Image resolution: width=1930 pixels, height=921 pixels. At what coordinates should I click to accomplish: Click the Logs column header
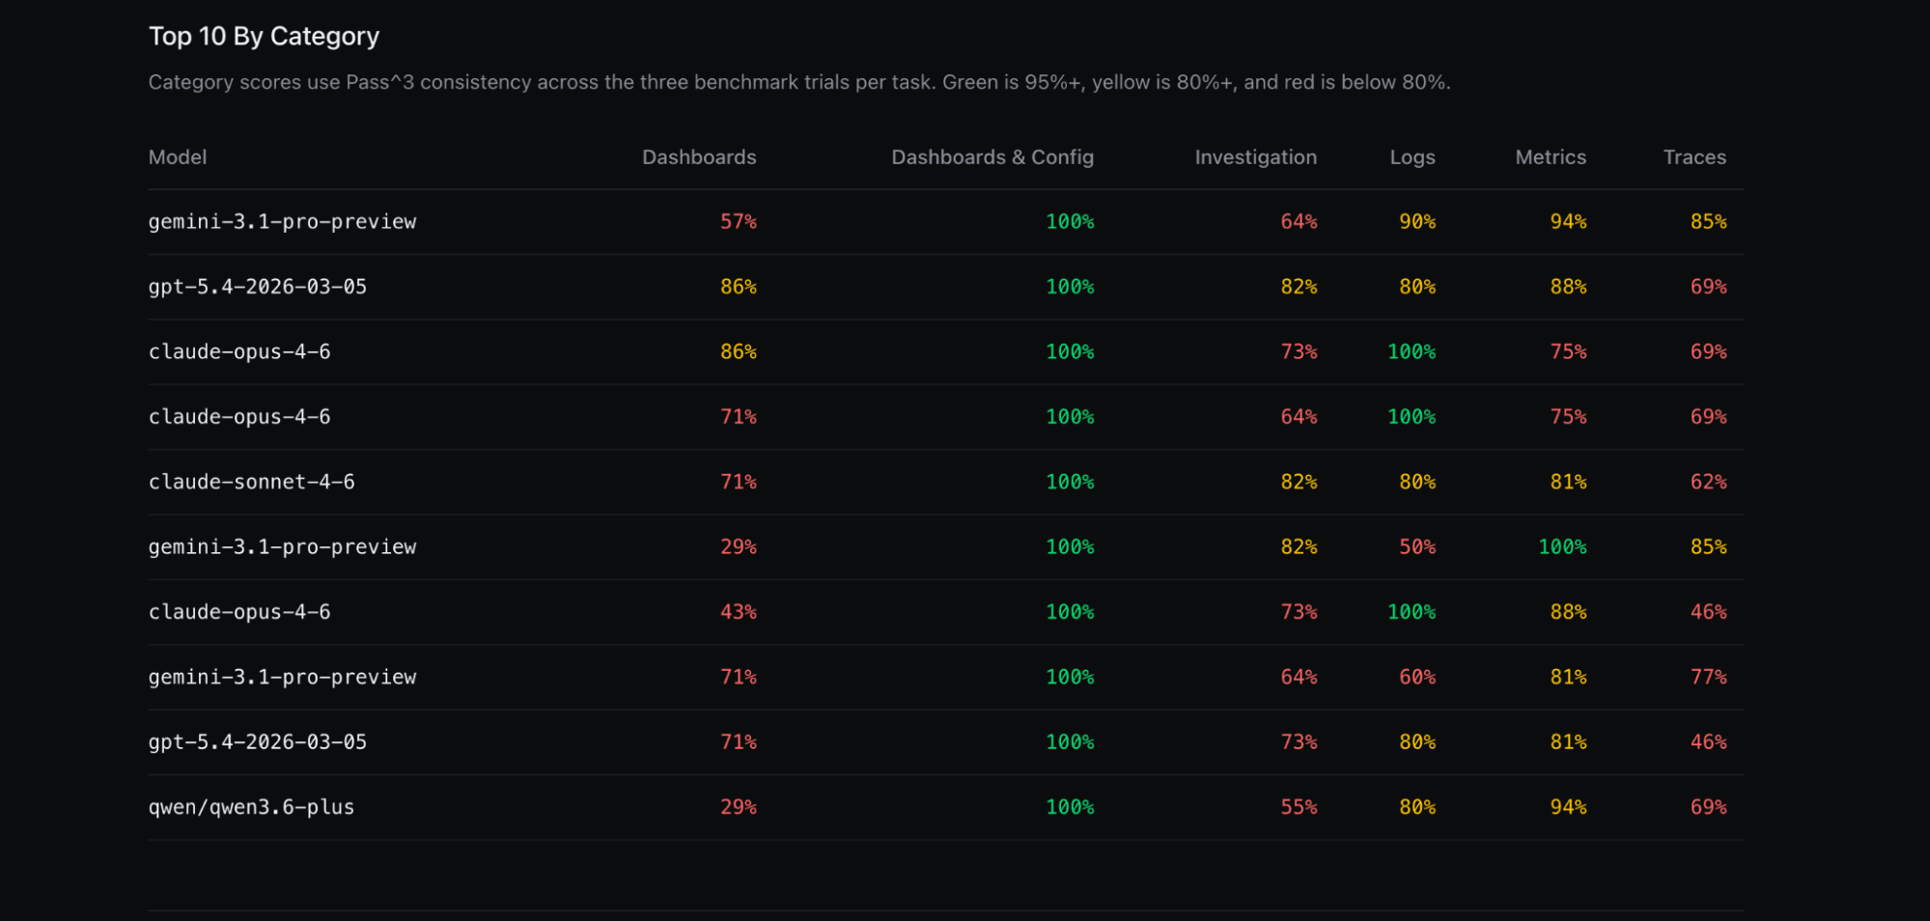[1413, 156]
